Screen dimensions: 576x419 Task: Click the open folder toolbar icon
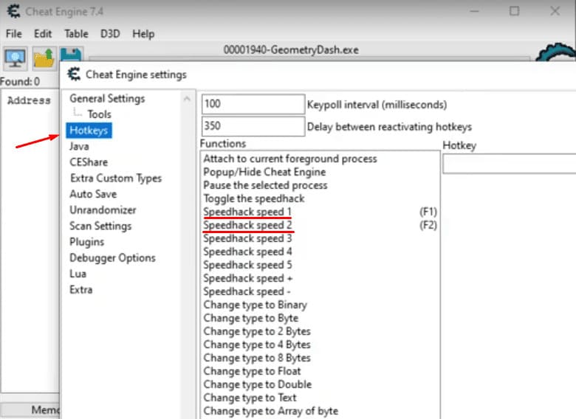pyautogui.click(x=44, y=59)
